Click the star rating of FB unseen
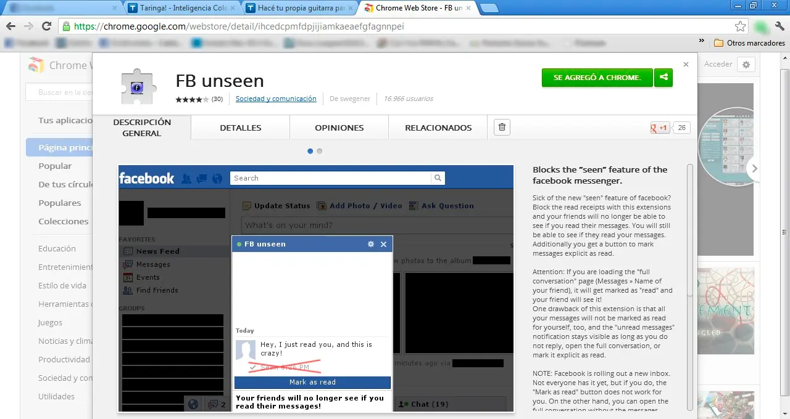This screenshot has height=419, width=790. (x=192, y=99)
